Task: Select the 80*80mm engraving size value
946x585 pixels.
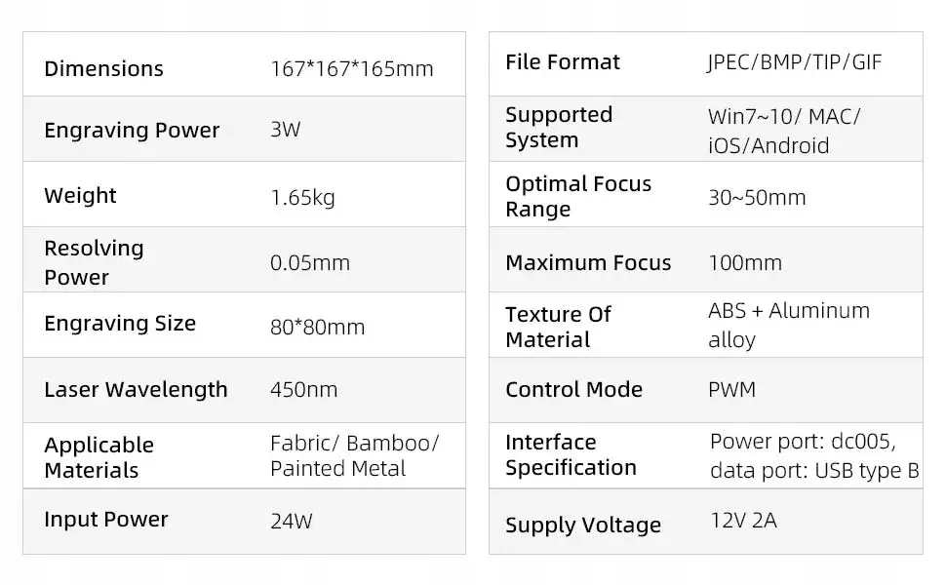Action: (317, 327)
